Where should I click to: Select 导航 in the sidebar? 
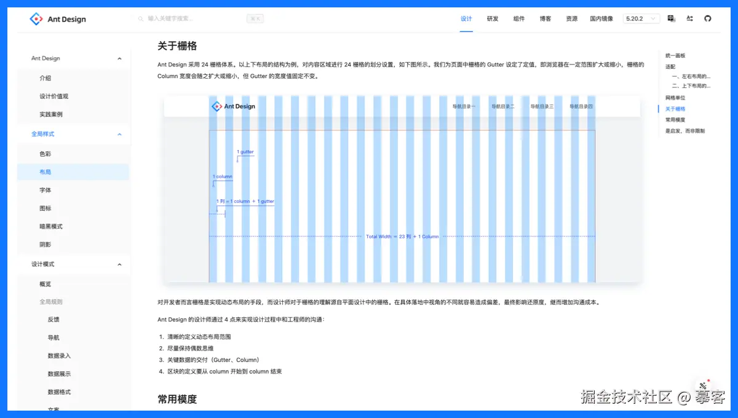point(73,338)
